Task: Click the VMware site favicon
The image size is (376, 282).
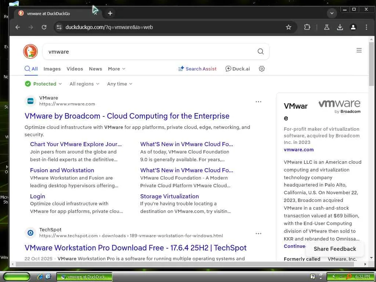Action: click(x=30, y=101)
